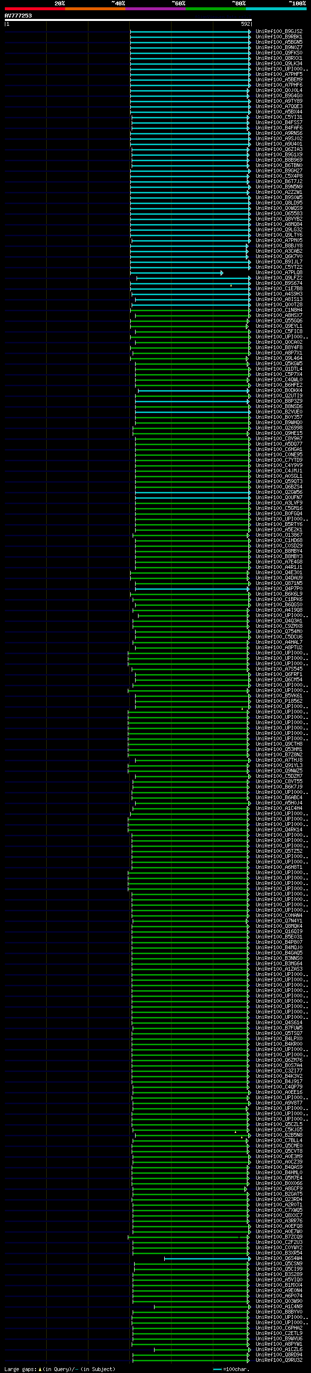This screenshot has width=311, height=1373.
Task: Select hit label UniRef100_B4FSS7
Action: tap(279, 123)
